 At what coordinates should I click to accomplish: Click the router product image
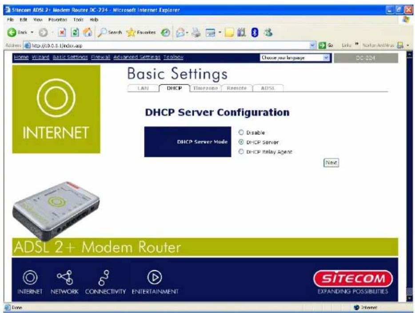56,211
